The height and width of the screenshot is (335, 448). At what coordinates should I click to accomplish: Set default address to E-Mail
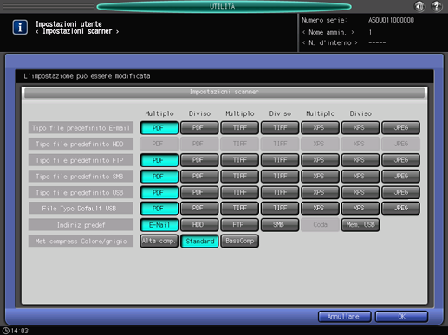pyautogui.click(x=159, y=225)
